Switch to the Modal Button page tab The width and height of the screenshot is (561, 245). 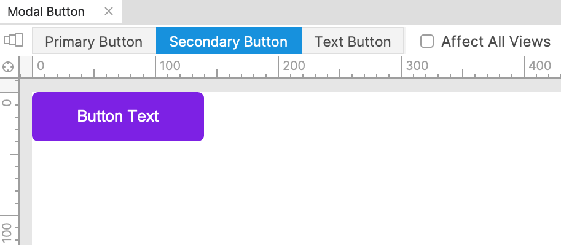[46, 12]
